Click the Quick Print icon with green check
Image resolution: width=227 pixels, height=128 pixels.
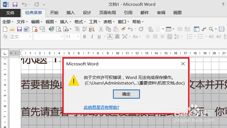(x=51, y=29)
